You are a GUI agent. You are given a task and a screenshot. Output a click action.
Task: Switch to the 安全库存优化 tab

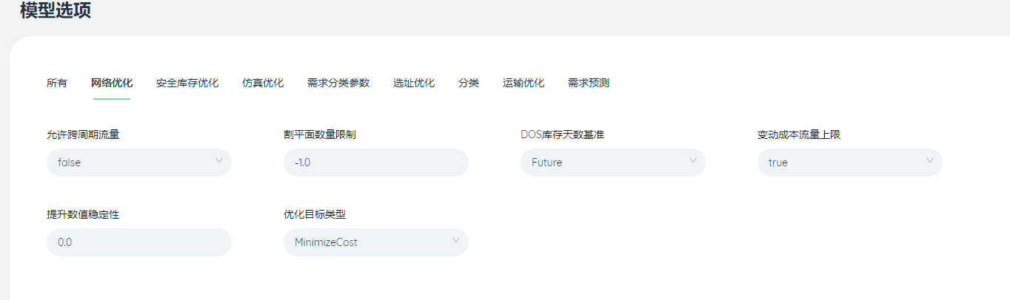(x=187, y=83)
